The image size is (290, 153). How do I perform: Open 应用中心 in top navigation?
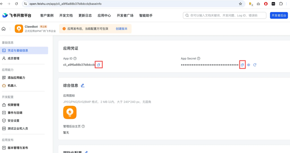(104, 16)
